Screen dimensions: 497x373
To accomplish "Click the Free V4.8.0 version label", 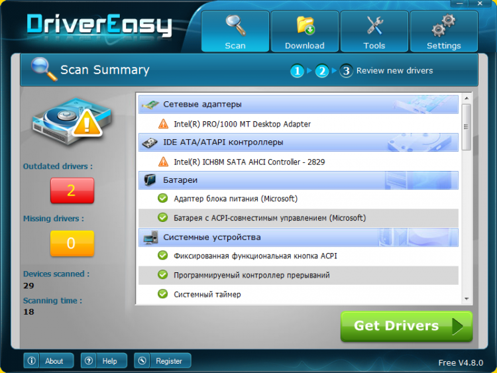I will coord(461,362).
